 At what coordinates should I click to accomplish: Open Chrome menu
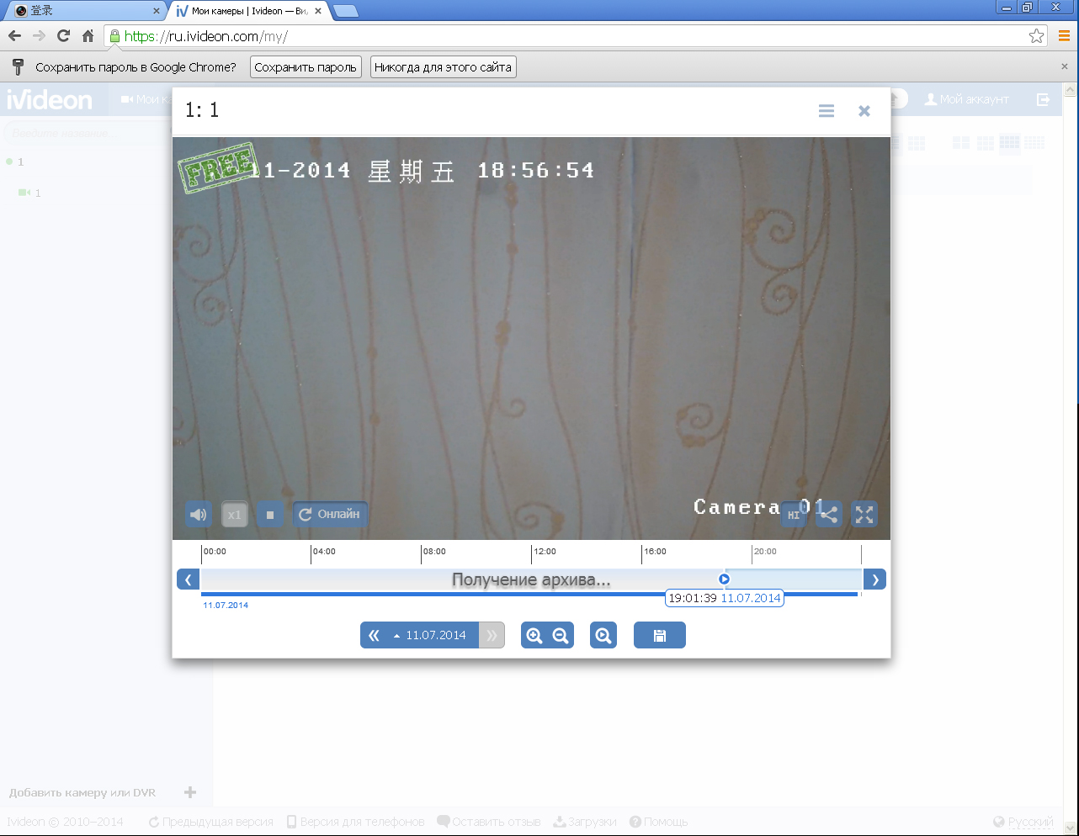pyautogui.click(x=1064, y=36)
